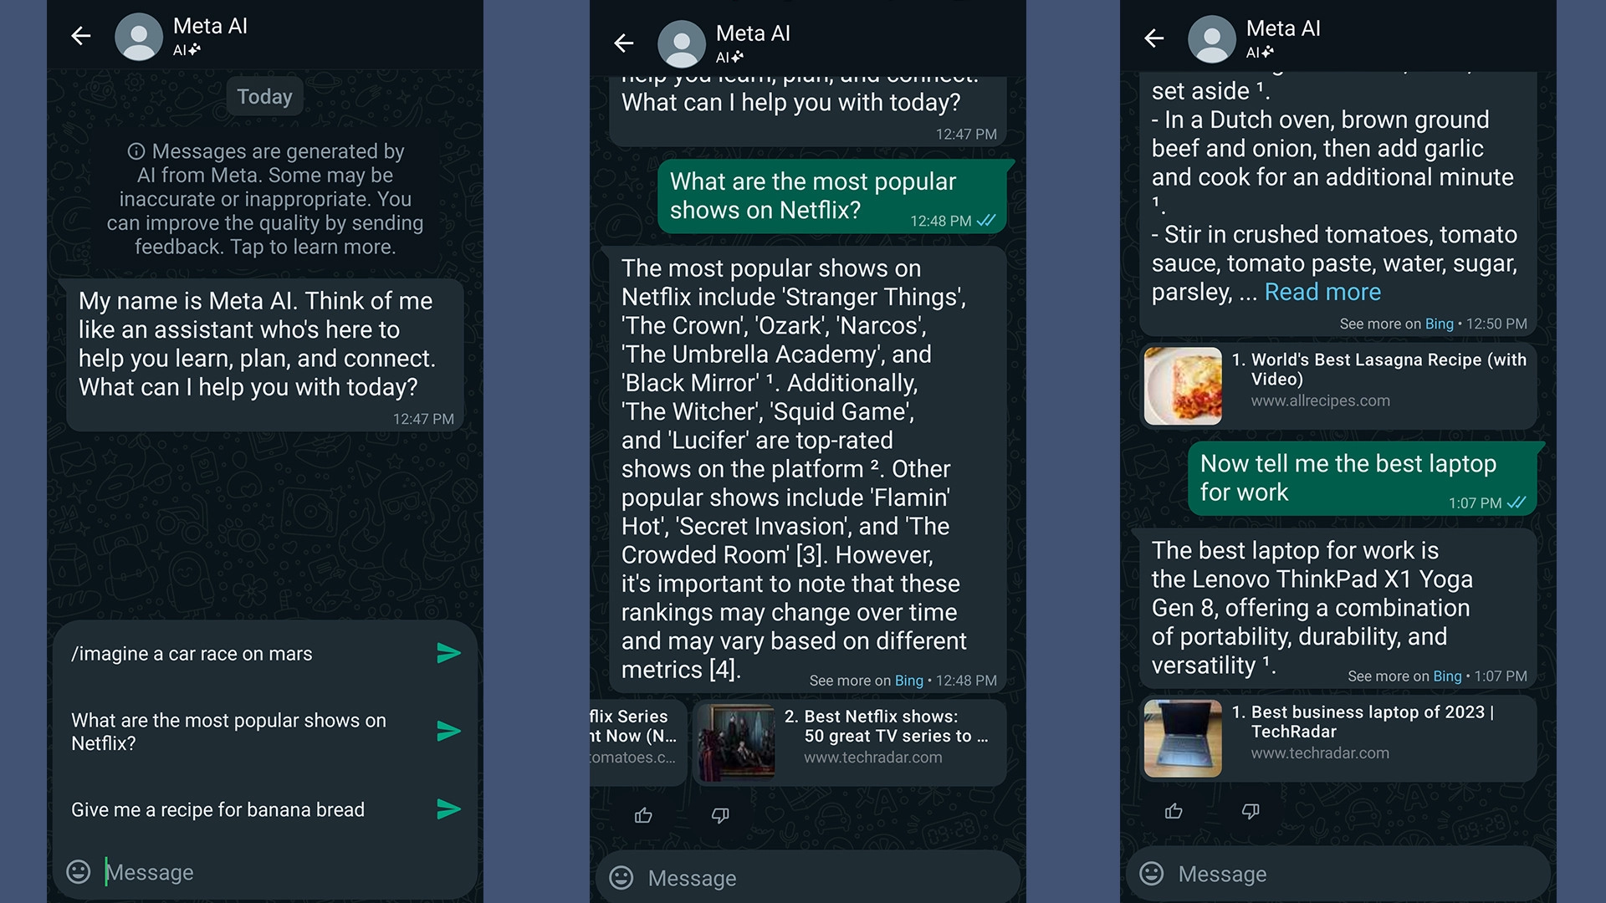The height and width of the screenshot is (903, 1606).
Task: Focus the Message field in middle chat
Action: click(807, 878)
